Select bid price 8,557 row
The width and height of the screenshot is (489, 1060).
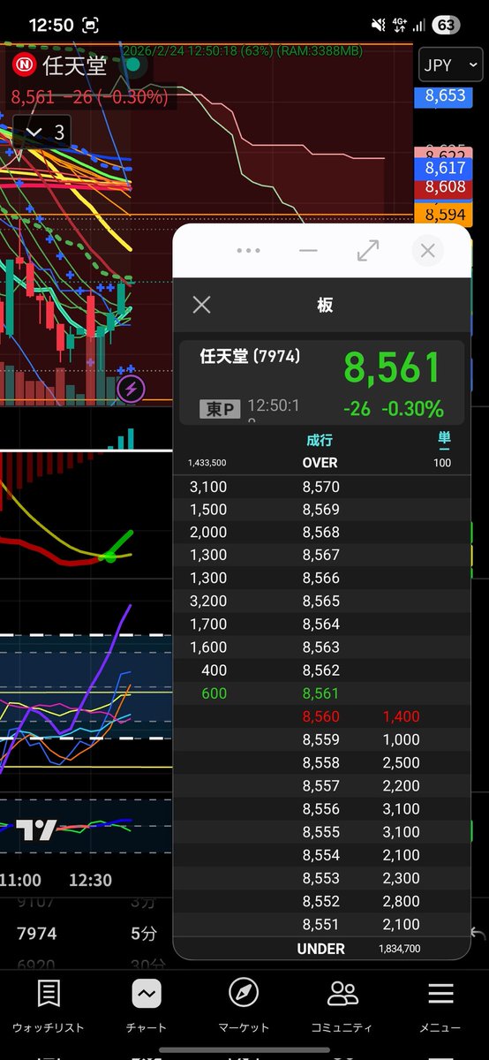click(321, 785)
